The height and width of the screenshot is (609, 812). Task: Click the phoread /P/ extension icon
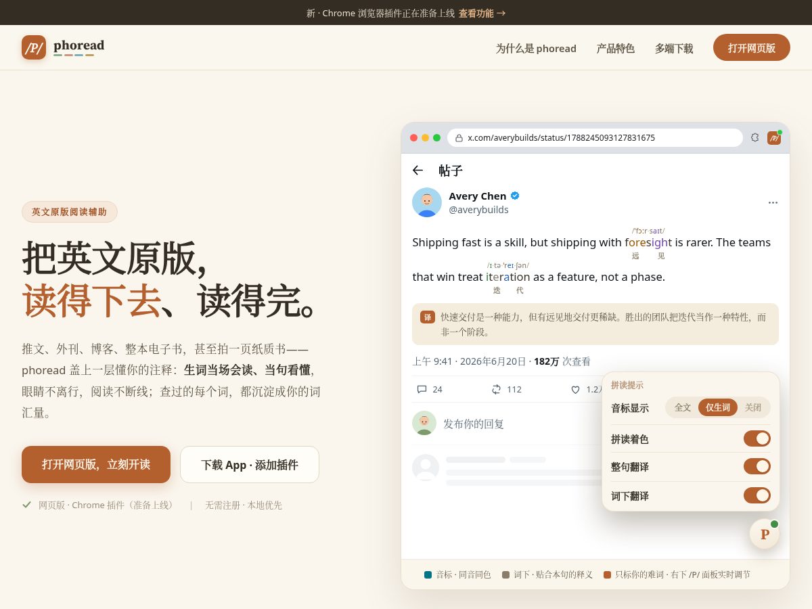click(x=774, y=137)
